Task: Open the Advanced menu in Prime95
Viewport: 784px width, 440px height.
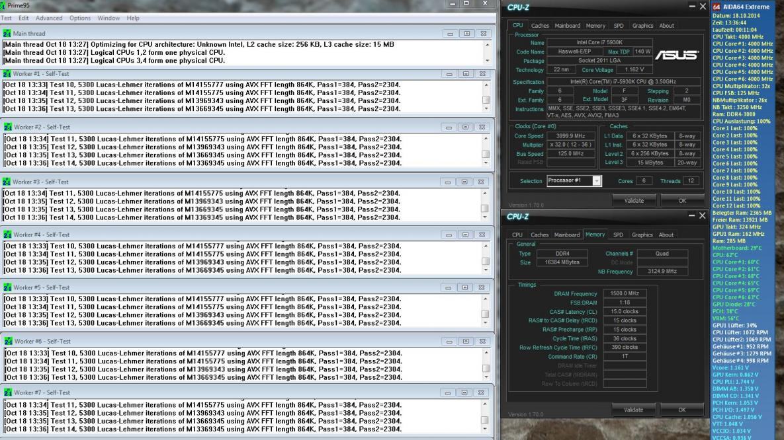Action: (49, 18)
